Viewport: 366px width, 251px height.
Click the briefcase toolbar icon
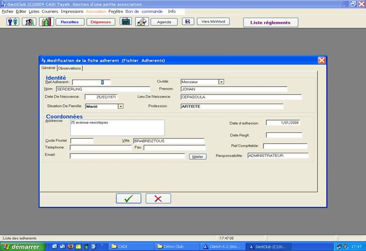pos(125,22)
